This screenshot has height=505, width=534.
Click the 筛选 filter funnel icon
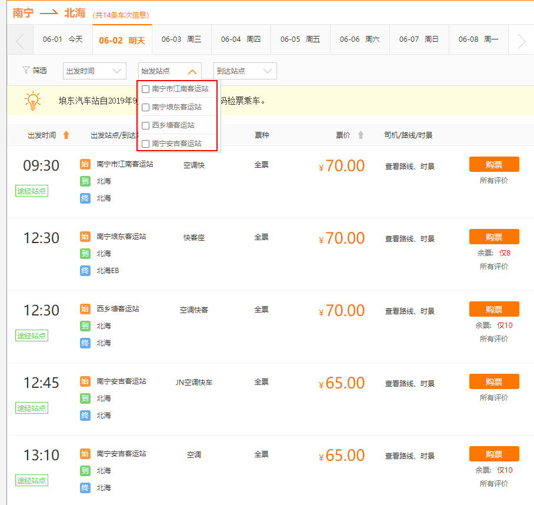point(26,71)
